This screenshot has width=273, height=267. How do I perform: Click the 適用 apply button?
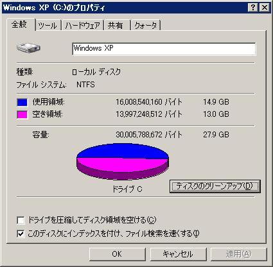239,254
